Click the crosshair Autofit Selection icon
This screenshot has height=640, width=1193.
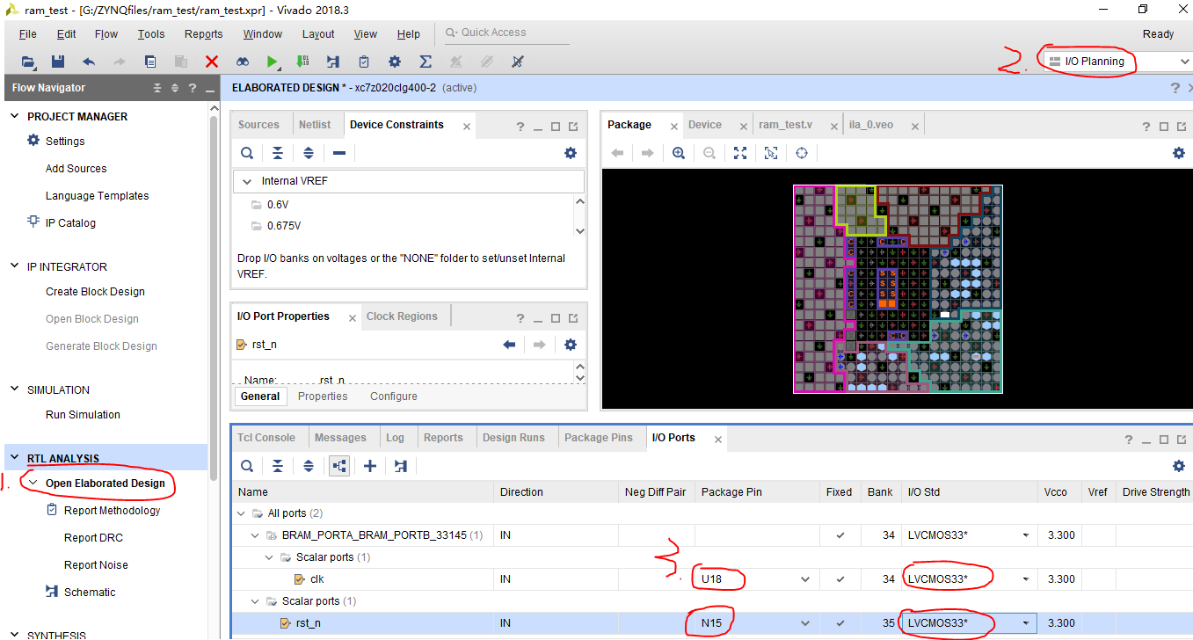point(802,153)
